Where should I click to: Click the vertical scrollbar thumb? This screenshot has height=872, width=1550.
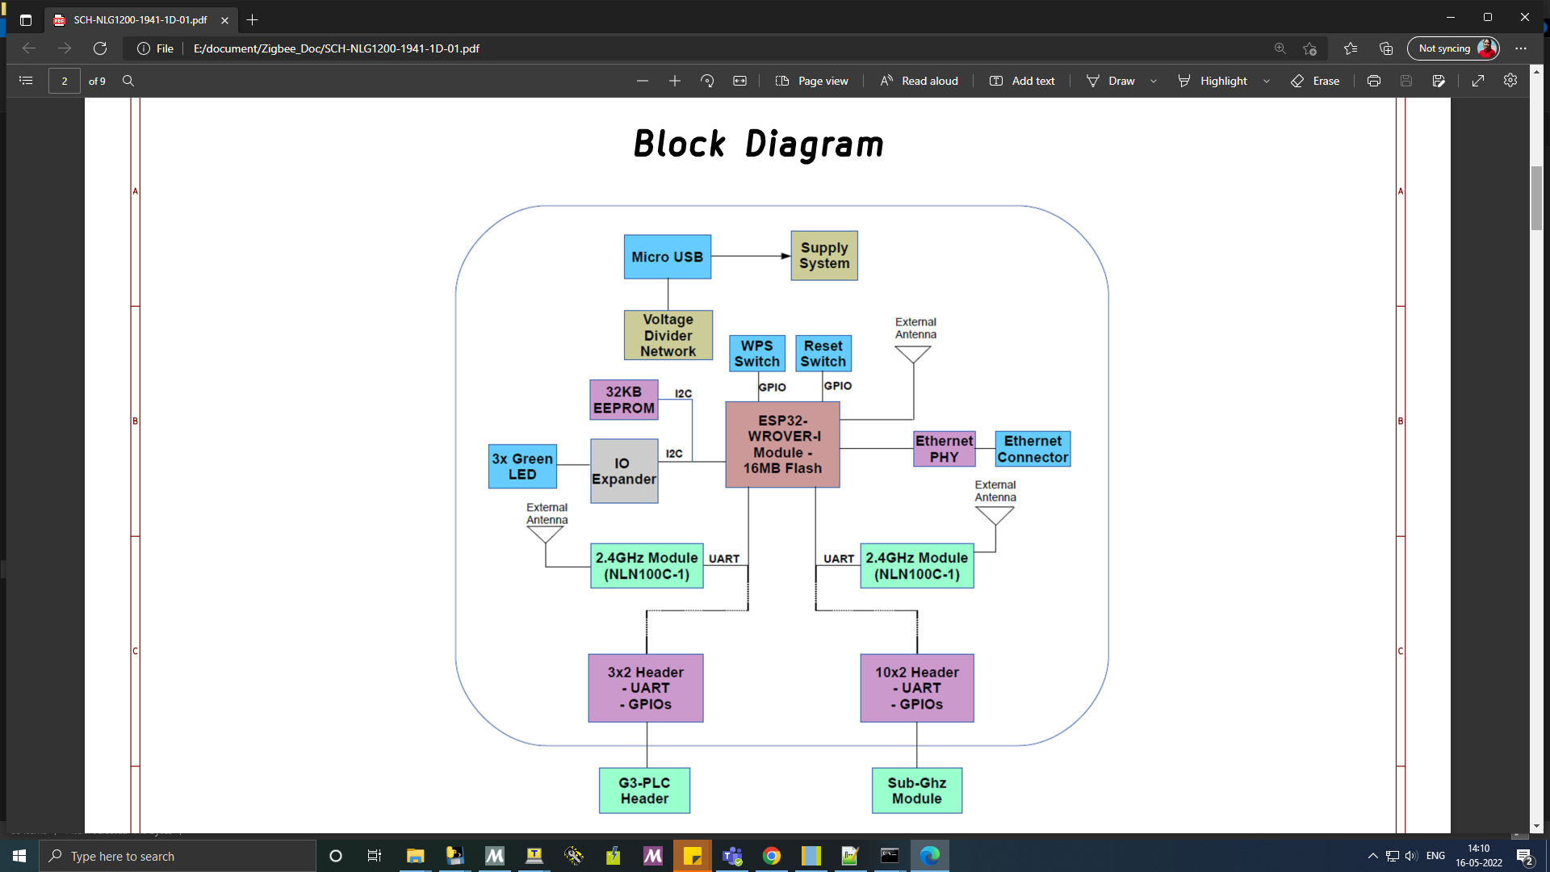pyautogui.click(x=1536, y=198)
